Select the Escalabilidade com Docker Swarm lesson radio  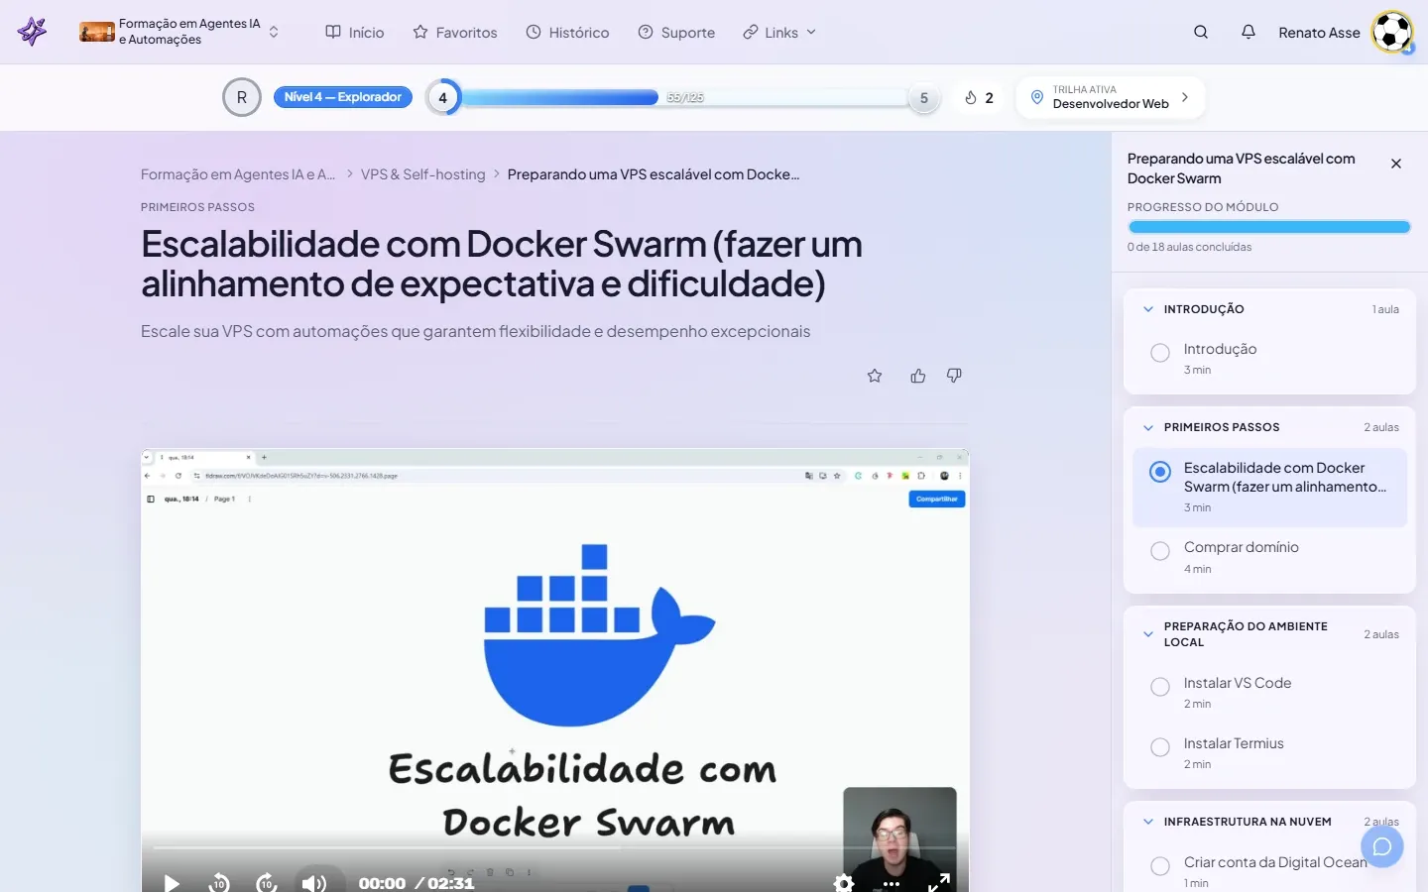(1160, 472)
